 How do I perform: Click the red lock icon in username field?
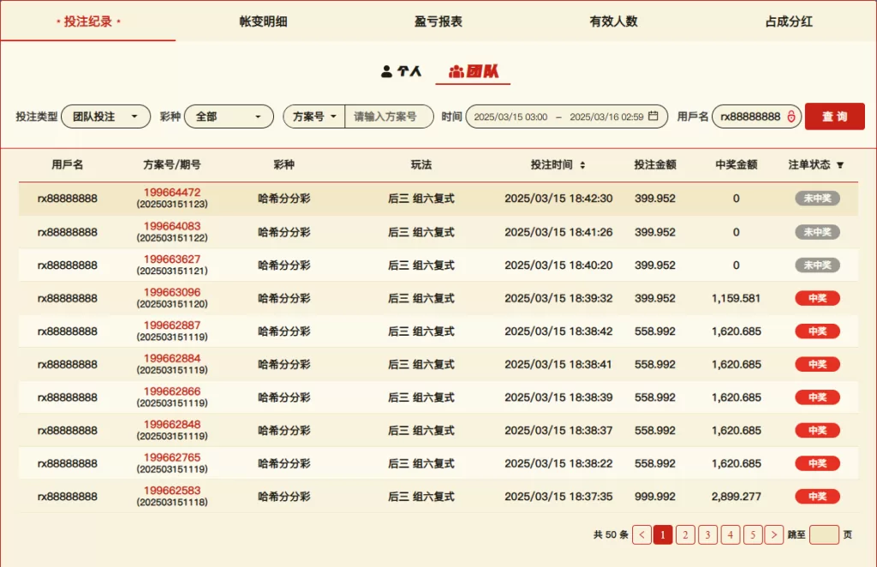tap(791, 116)
